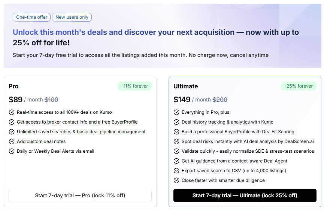Click checkmark icon next to broker contact info
The height and width of the screenshot is (213, 327).
pyautogui.click(x=12, y=122)
